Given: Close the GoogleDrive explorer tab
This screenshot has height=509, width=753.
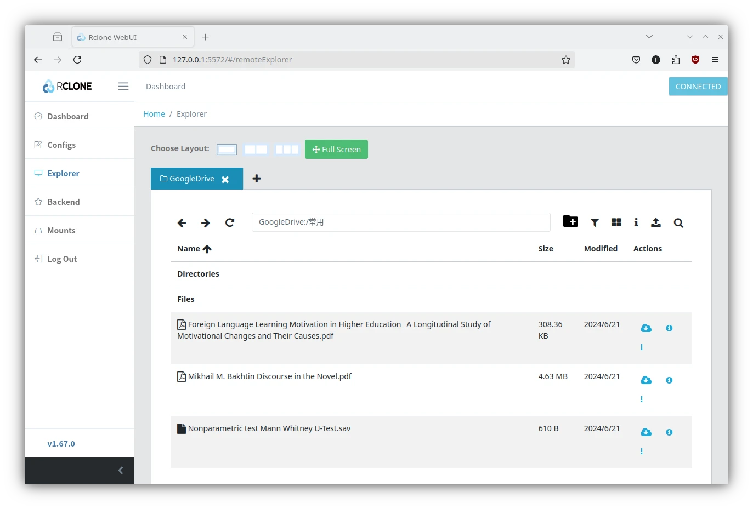Looking at the screenshot, I should click(225, 180).
